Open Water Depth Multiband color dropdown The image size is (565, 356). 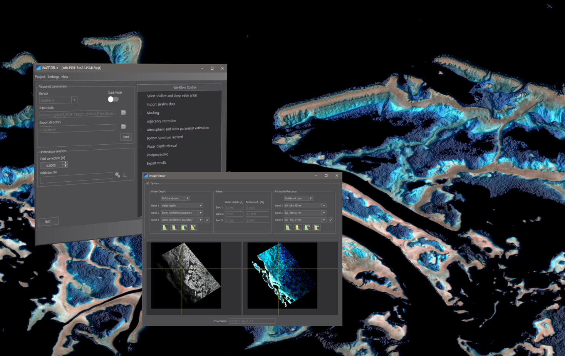tap(175, 198)
